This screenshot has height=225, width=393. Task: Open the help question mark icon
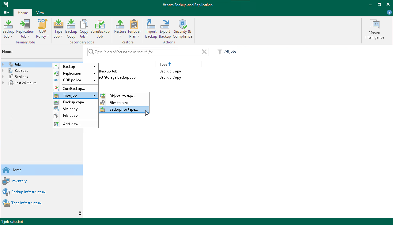click(389, 13)
